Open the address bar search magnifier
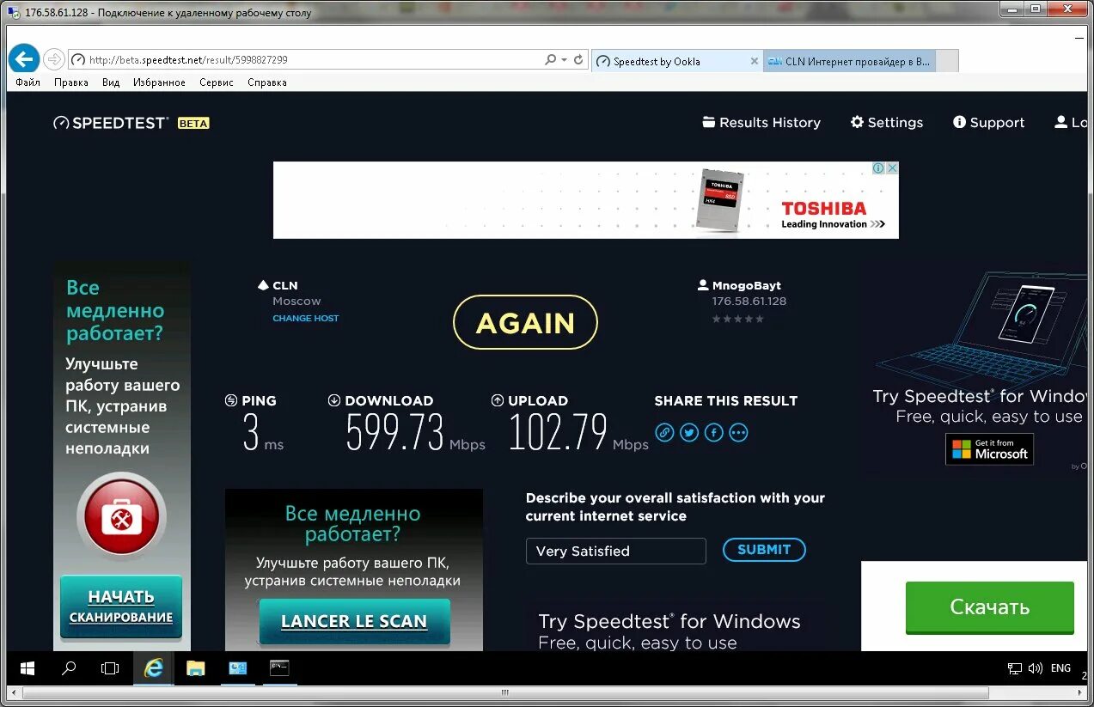 [x=550, y=60]
